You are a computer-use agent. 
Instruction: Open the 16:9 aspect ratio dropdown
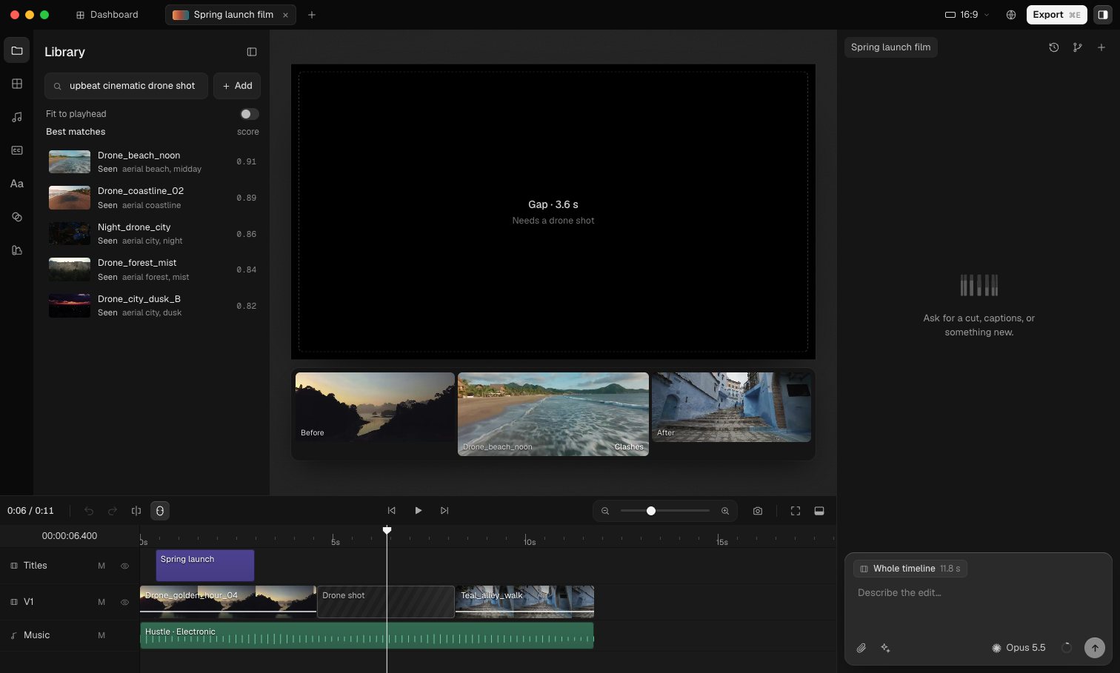pos(967,15)
